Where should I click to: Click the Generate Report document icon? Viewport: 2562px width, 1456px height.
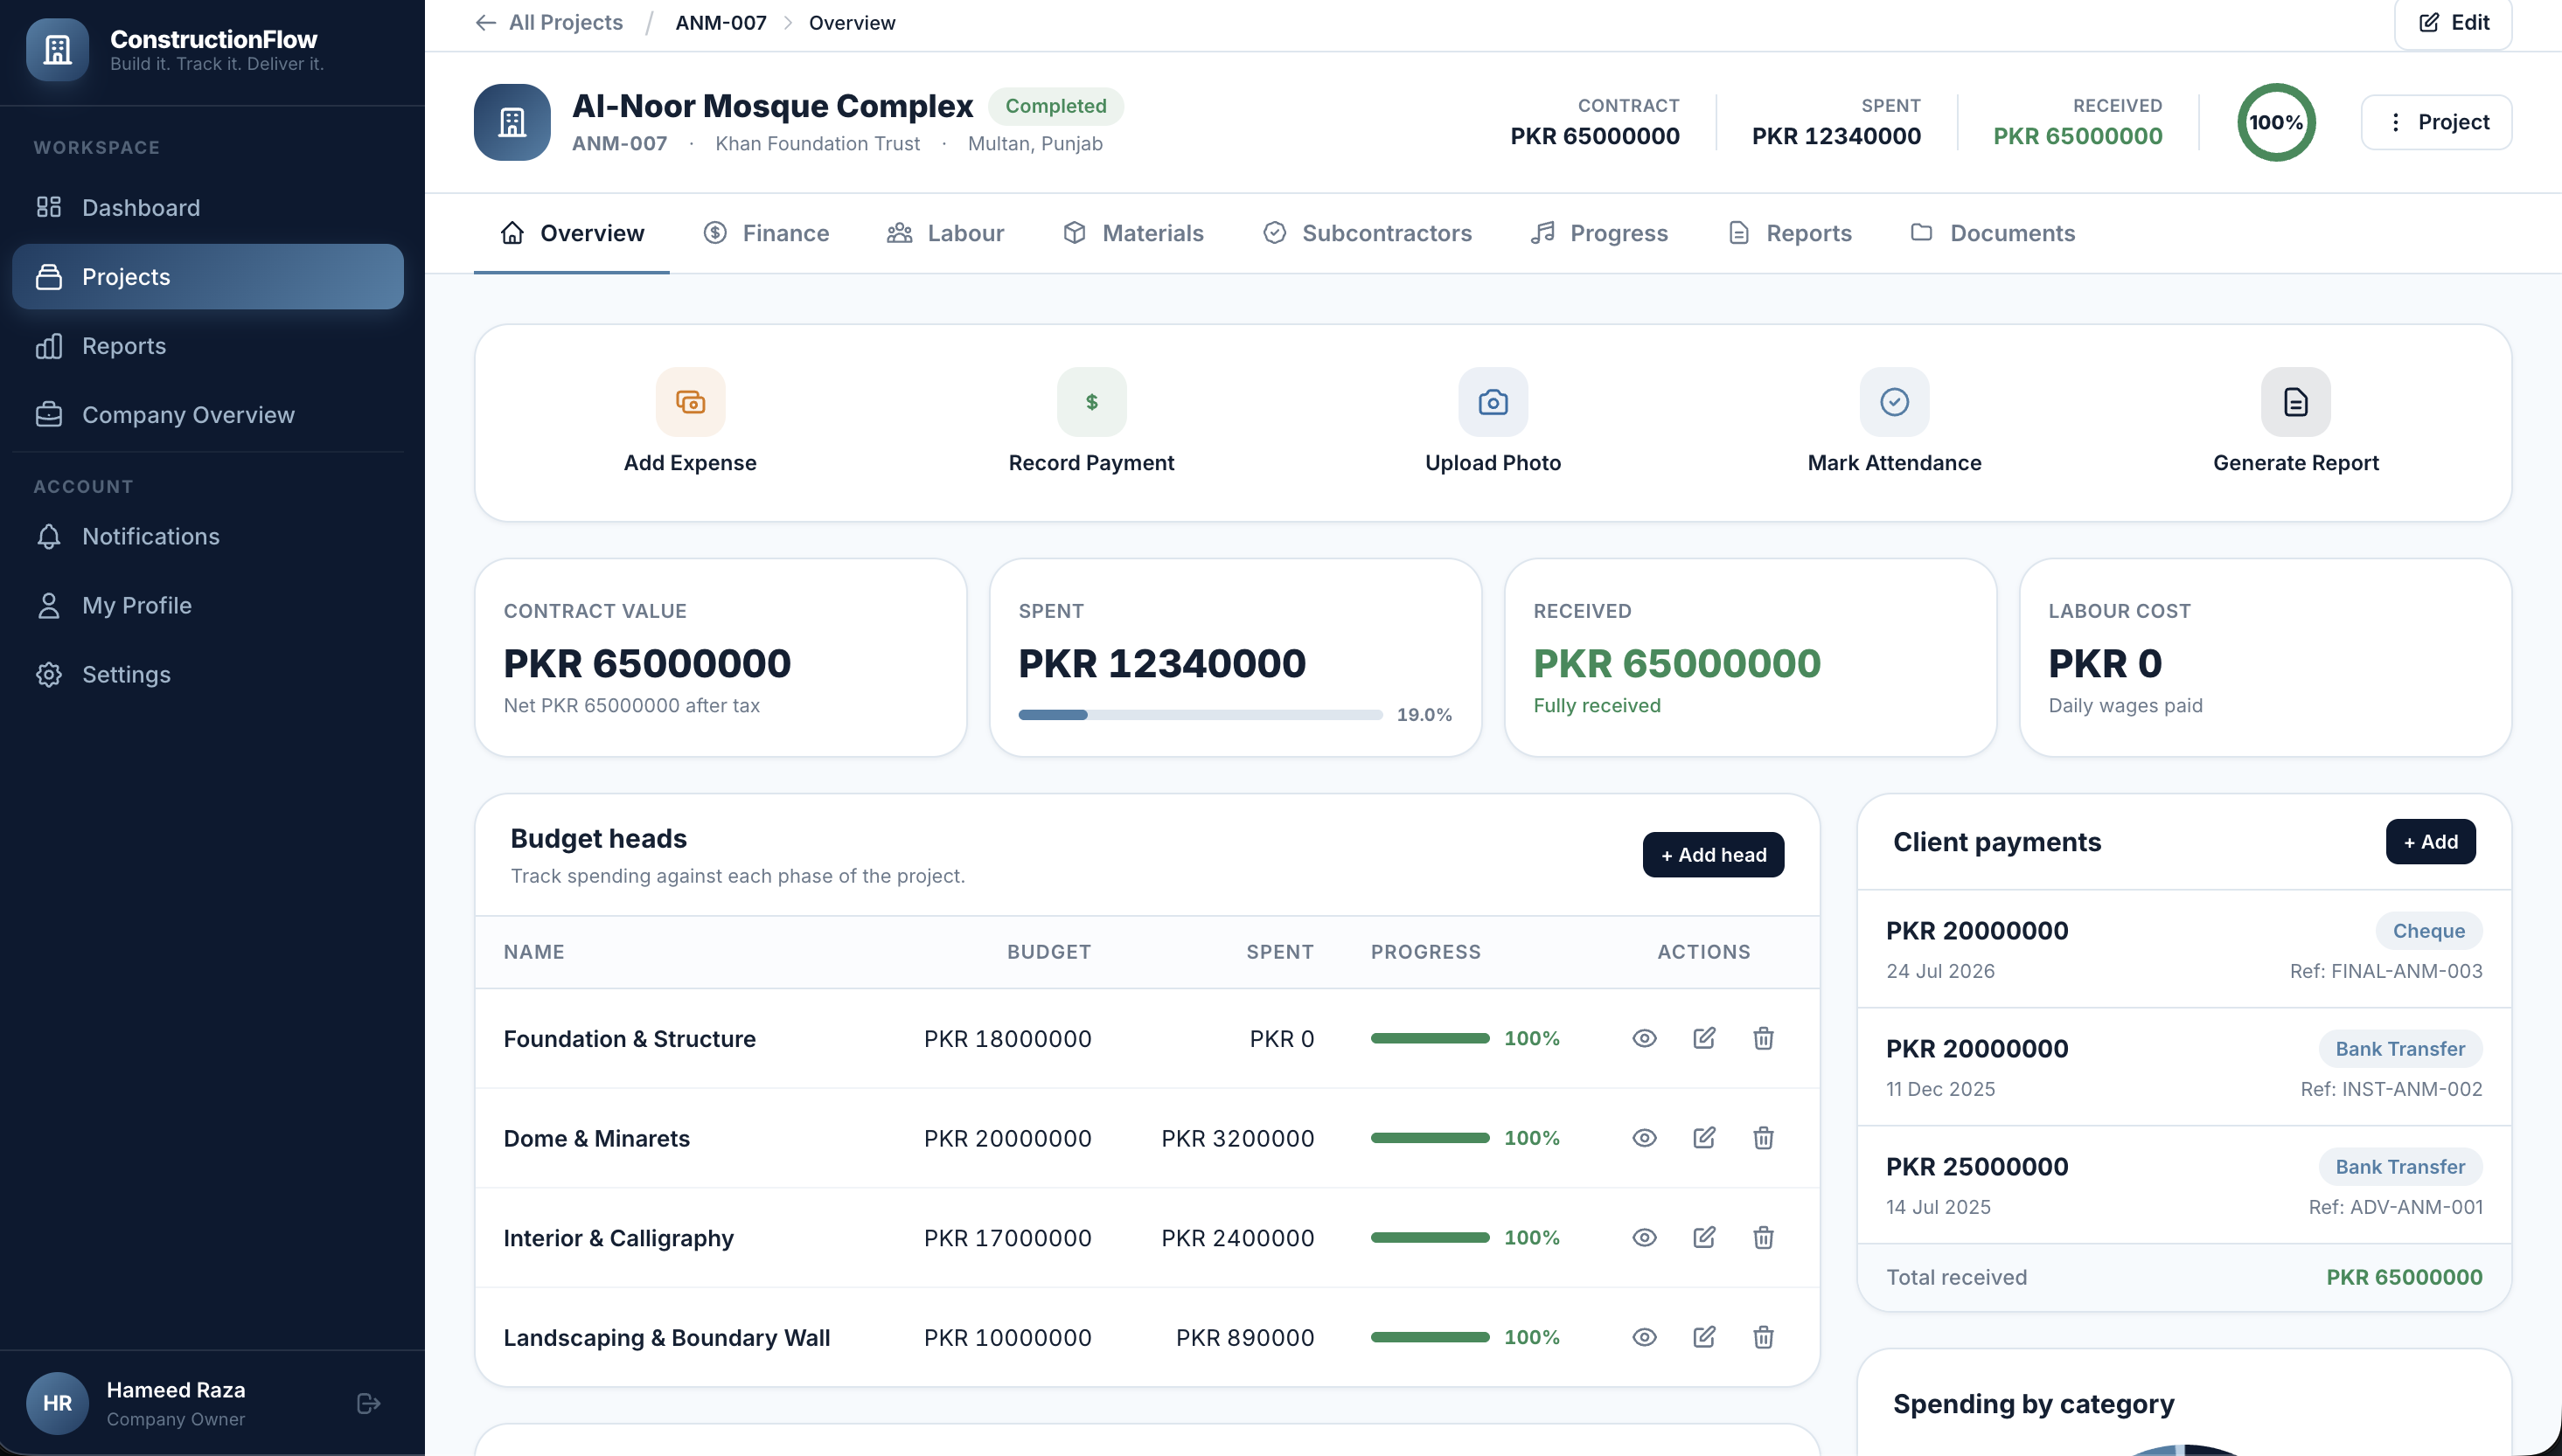tap(2295, 402)
